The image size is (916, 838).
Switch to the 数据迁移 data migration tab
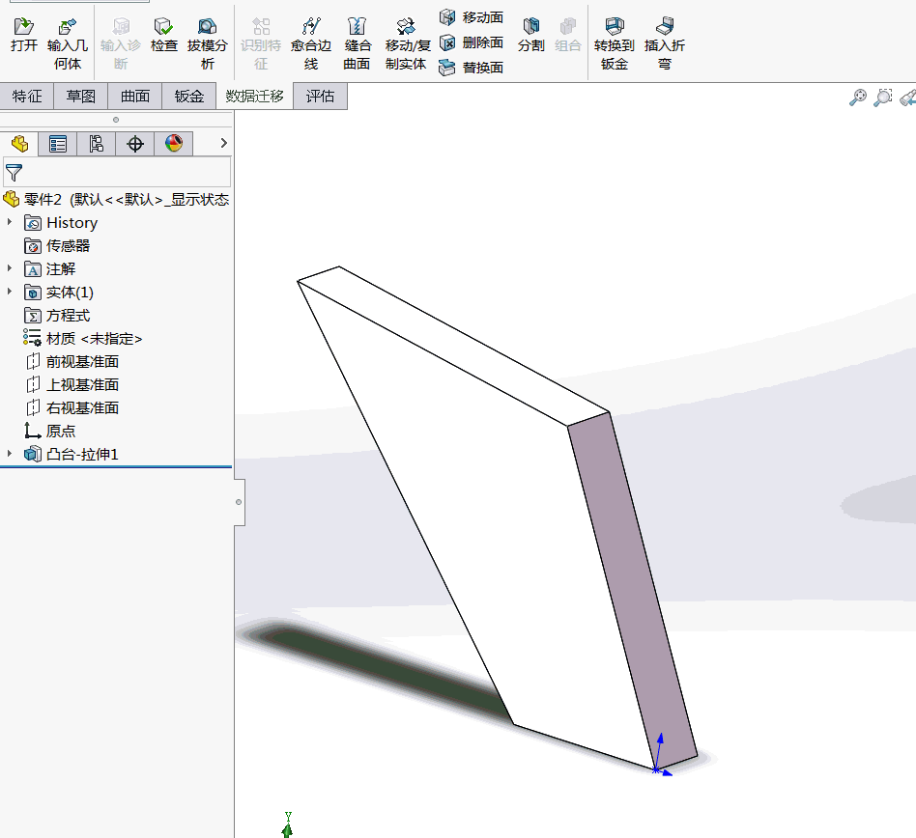(255, 97)
